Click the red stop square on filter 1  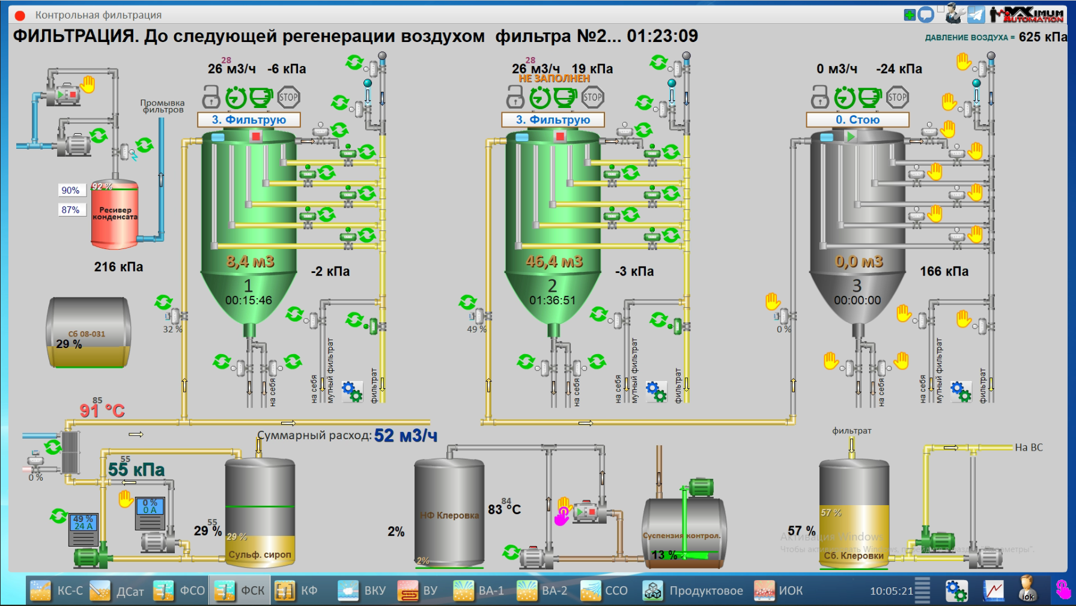point(256,137)
